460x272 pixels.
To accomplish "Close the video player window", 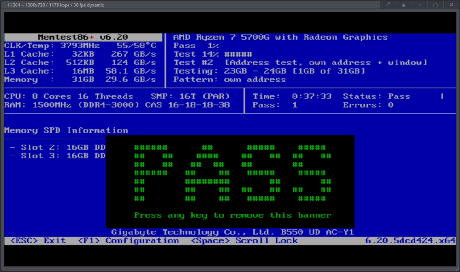I will pyautogui.click(x=452, y=5).
